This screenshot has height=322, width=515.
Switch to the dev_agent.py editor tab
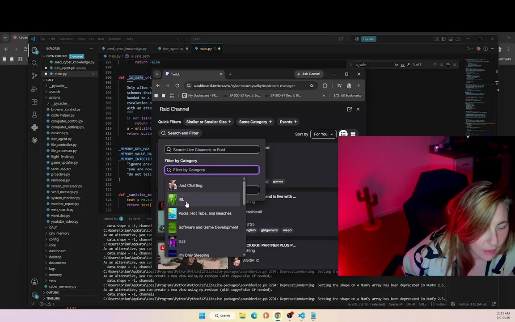coord(173,49)
